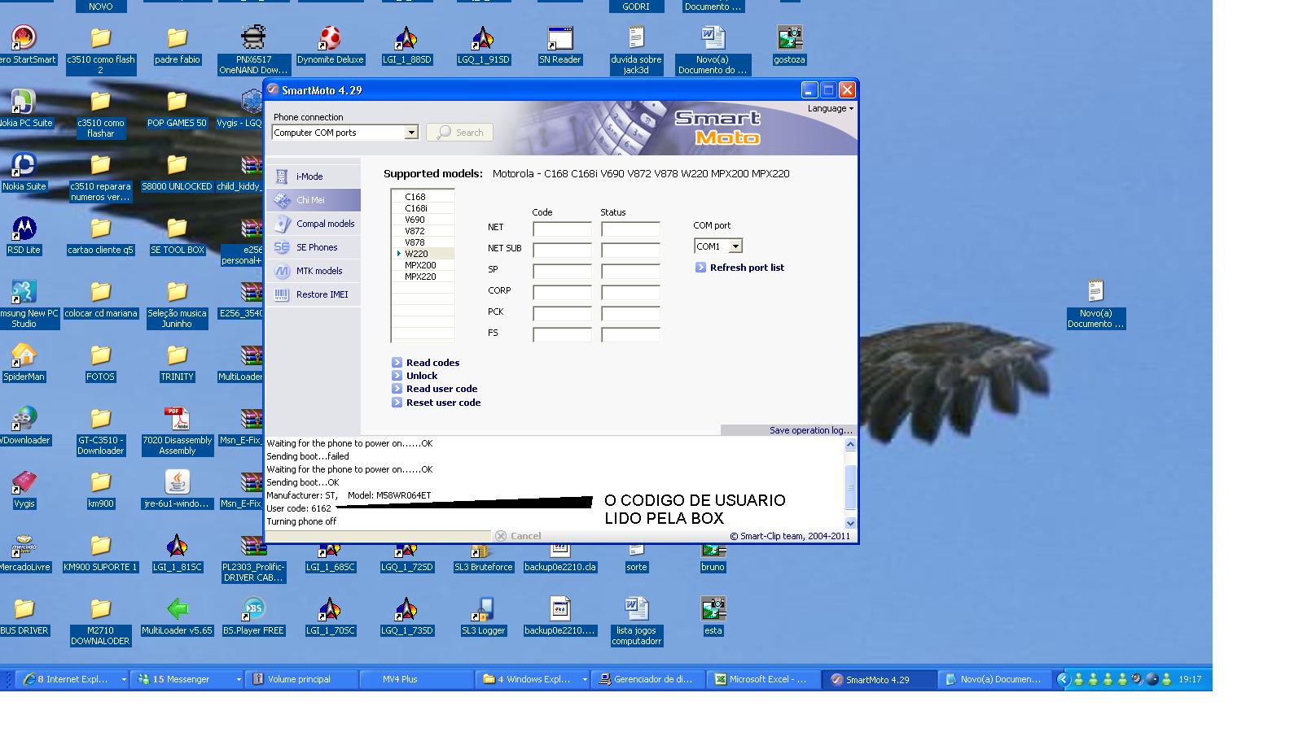The width and height of the screenshot is (1303, 732).
Task: Click the Refresh port list arrow icon
Action: click(700, 268)
